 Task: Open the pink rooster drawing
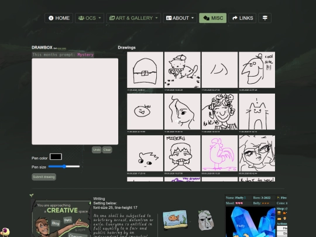pos(219,153)
